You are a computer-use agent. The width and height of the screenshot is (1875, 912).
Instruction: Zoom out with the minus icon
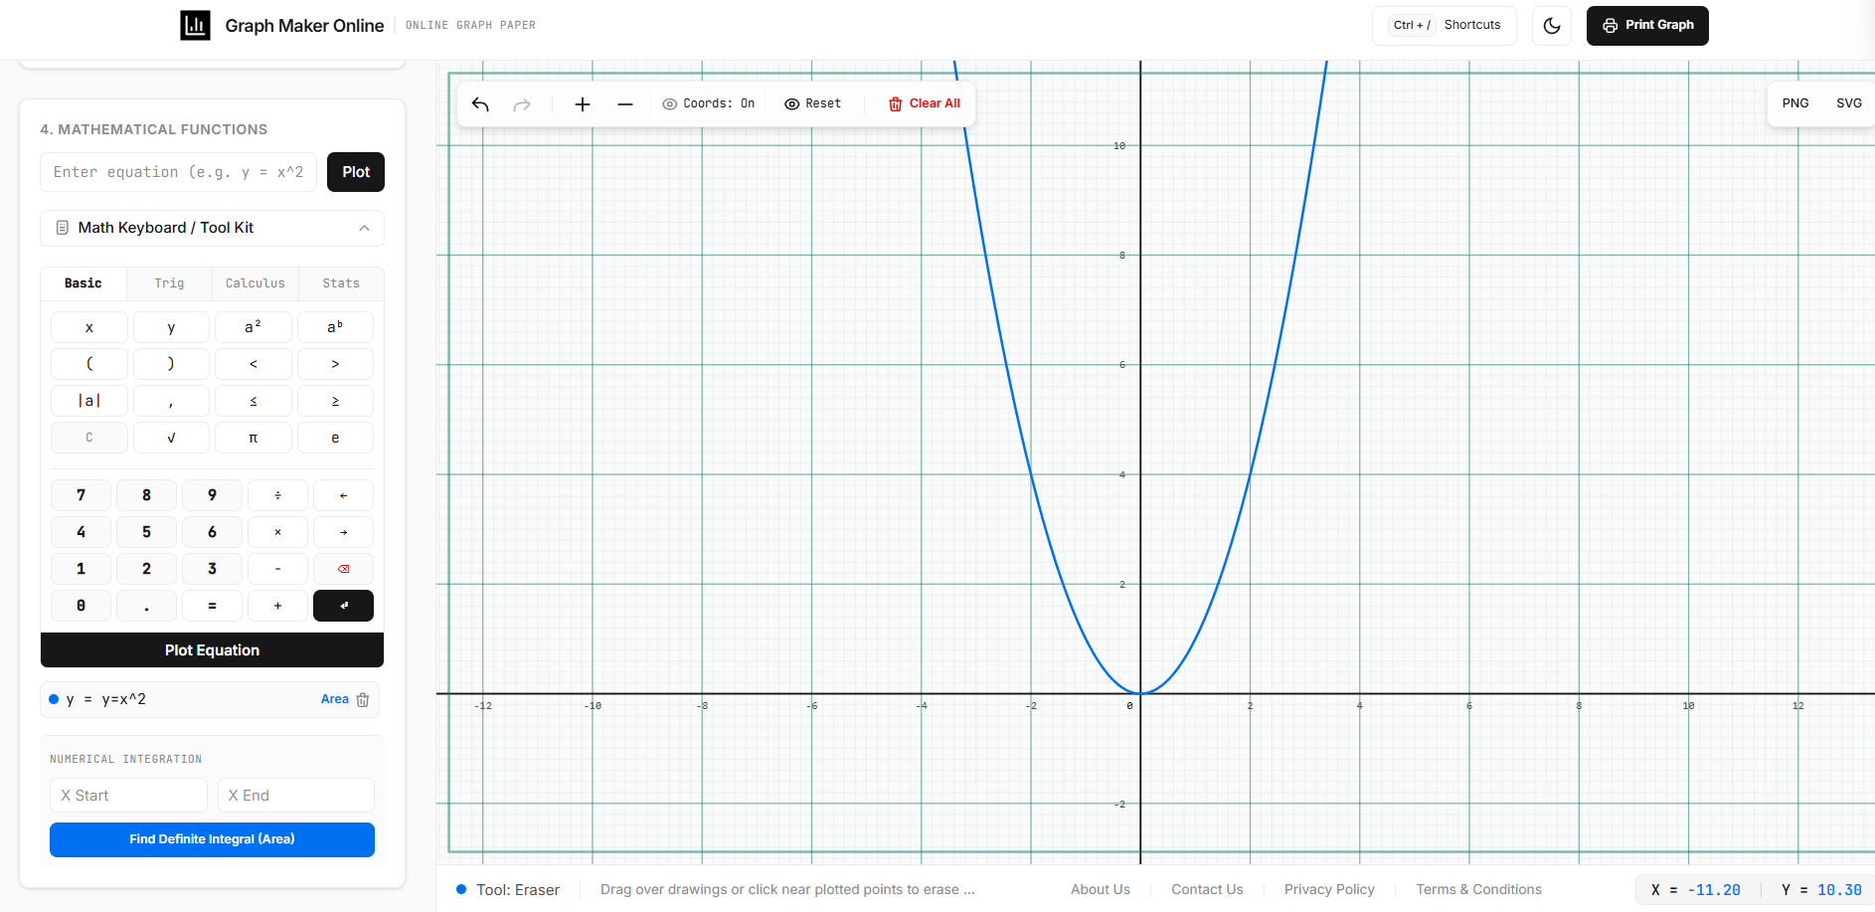pyautogui.click(x=625, y=104)
